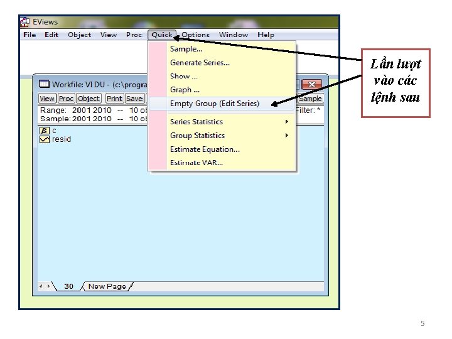452x339 pixels.
Task: Click the workfile Save button
Action: pos(134,99)
